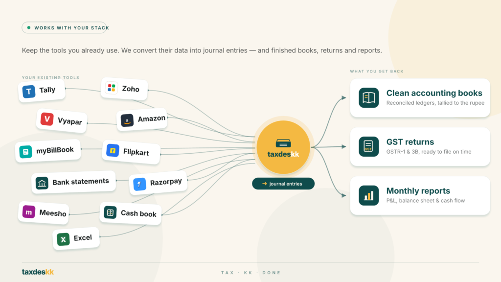
Task: Click the taxdeskk logo in the footer
Action: [38, 272]
